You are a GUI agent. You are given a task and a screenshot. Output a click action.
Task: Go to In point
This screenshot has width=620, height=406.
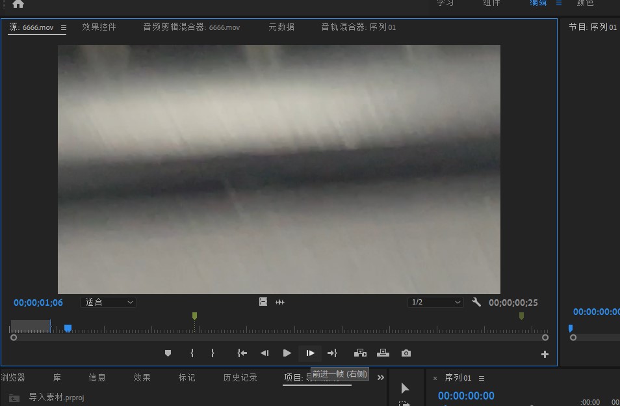242,353
